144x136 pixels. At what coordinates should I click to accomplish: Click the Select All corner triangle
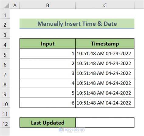pyautogui.click(x=7, y=5)
